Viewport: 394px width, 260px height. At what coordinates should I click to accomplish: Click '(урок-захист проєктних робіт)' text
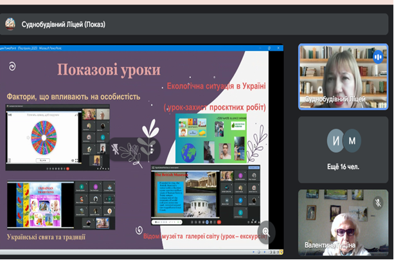click(x=215, y=107)
